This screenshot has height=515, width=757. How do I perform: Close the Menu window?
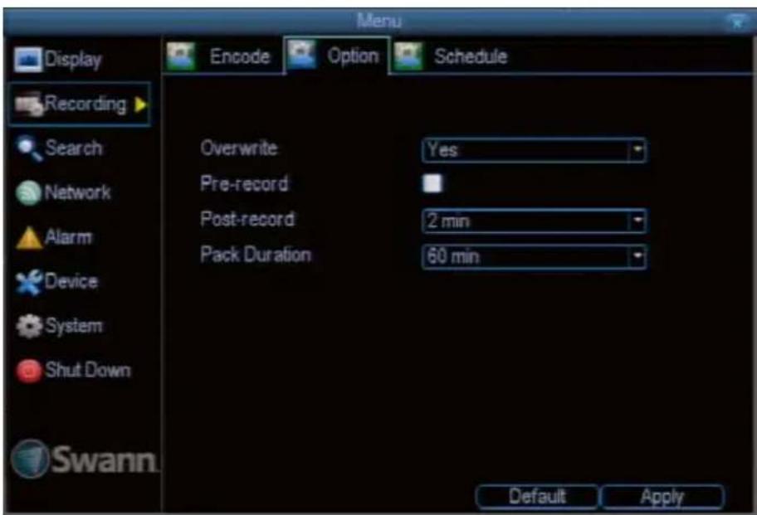pos(737,22)
